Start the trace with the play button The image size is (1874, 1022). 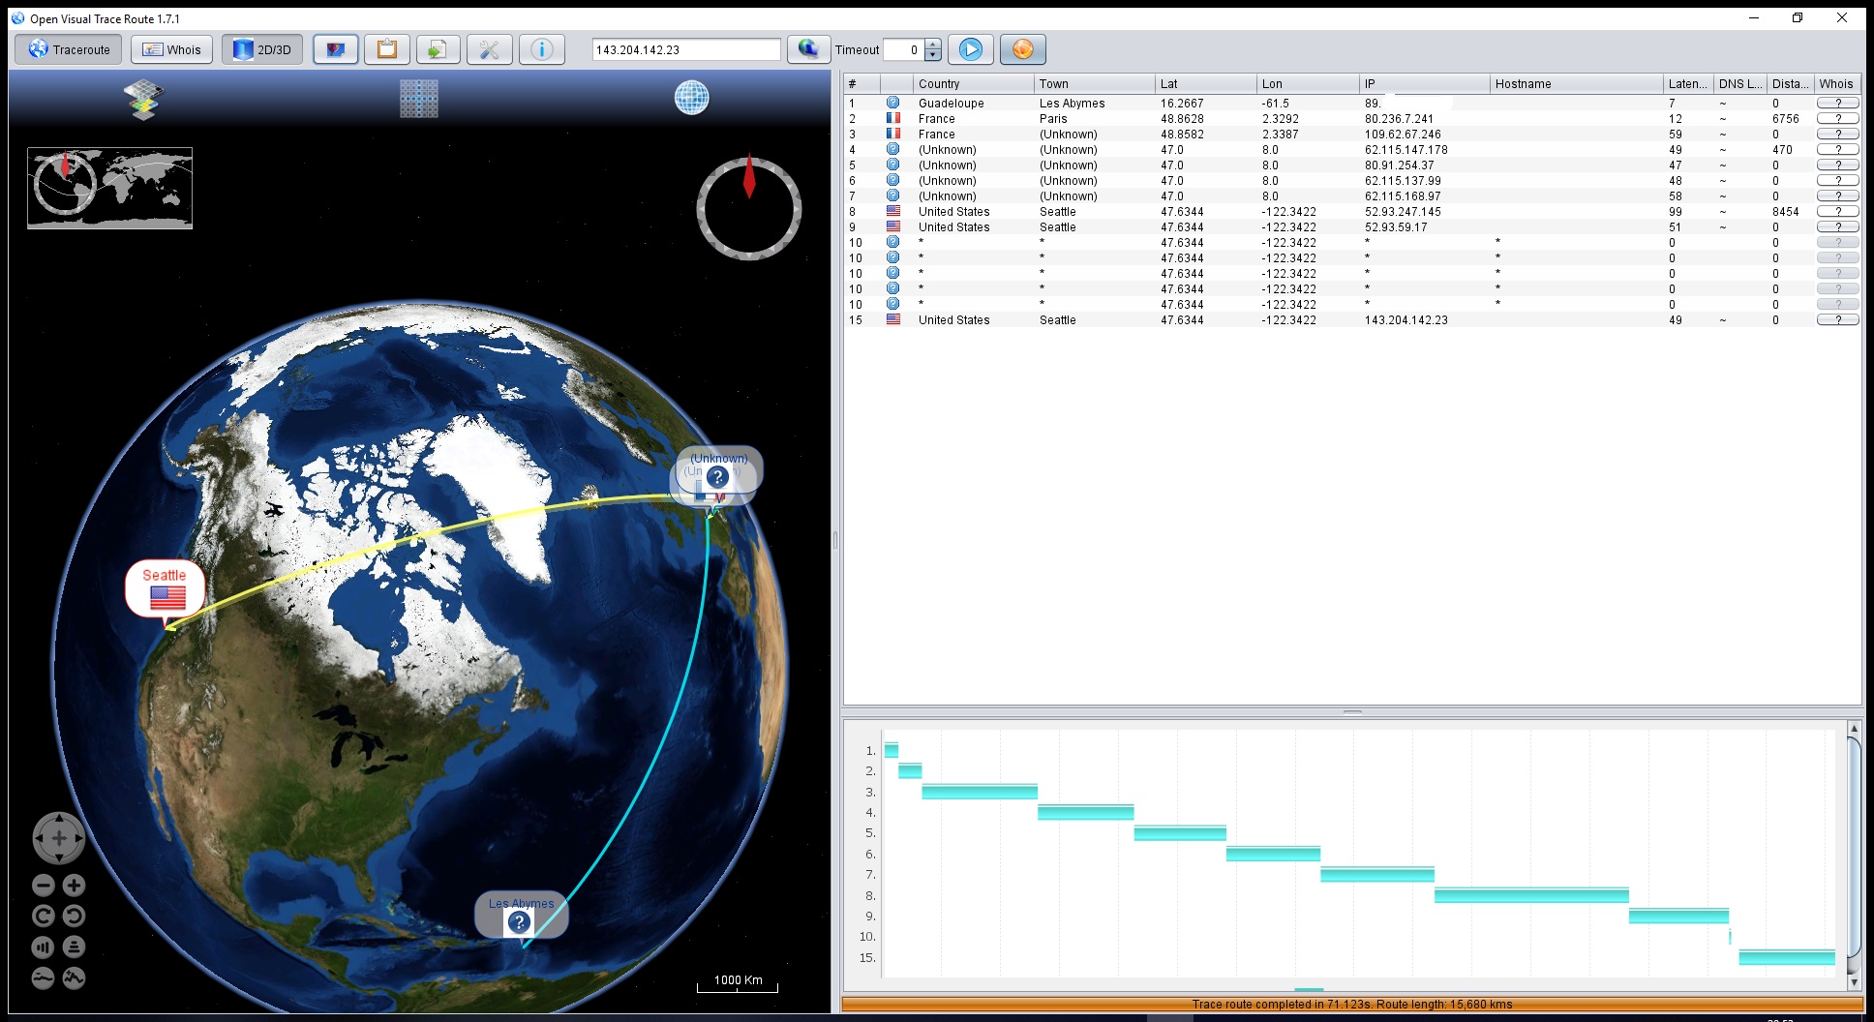coord(971,49)
